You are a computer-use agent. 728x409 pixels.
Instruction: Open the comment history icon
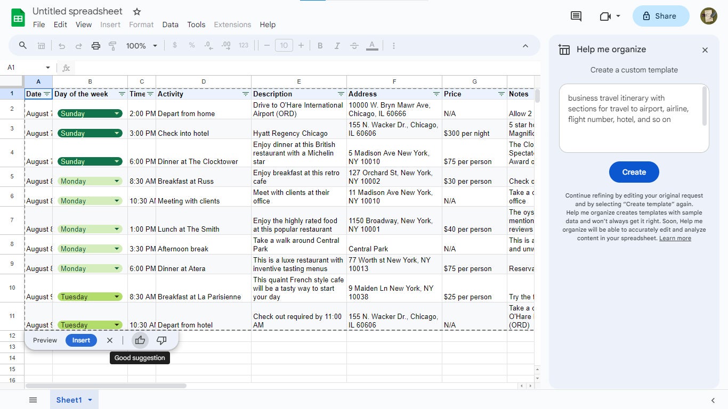(576, 16)
